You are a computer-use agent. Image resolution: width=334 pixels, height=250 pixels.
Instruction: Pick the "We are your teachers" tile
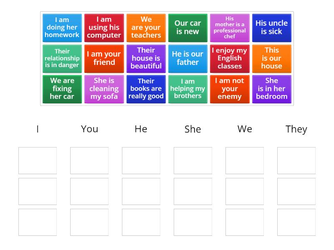(x=146, y=28)
